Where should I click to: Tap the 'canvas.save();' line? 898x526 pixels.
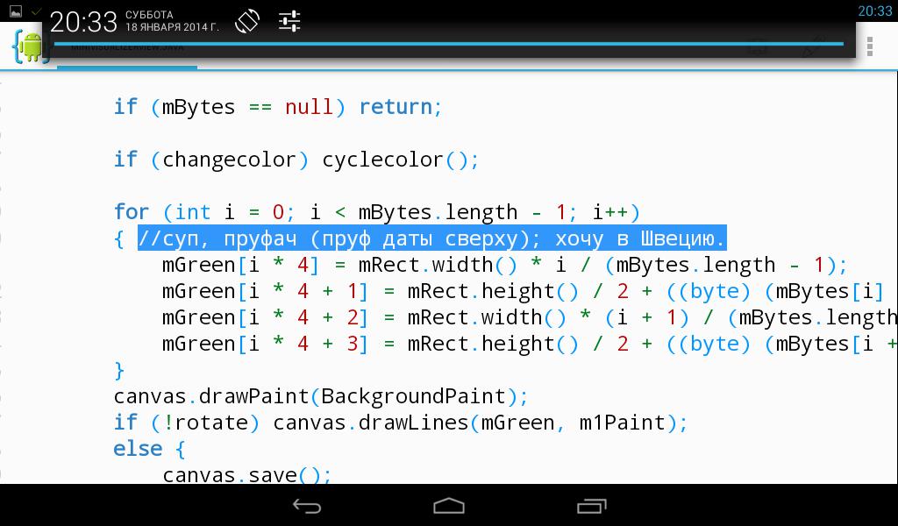pos(246,474)
